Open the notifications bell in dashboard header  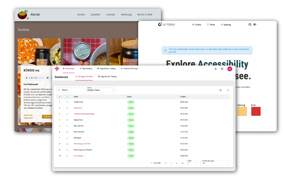(x=216, y=69)
